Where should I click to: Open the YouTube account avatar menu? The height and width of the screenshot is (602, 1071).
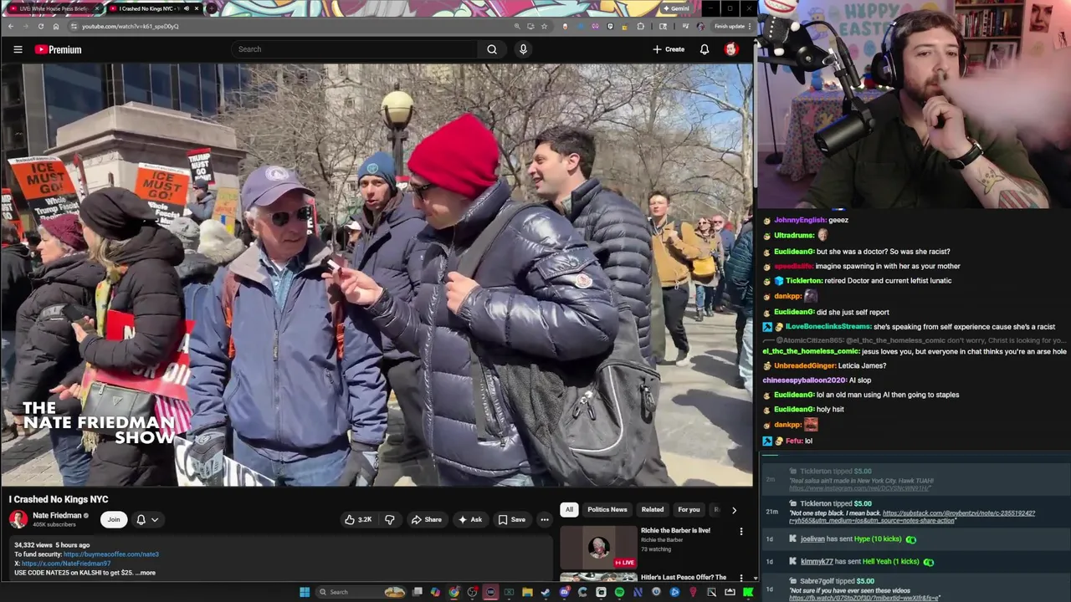click(730, 49)
